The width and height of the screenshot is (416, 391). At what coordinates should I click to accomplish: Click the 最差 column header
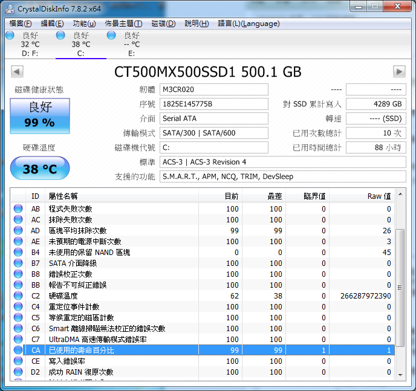264,196
